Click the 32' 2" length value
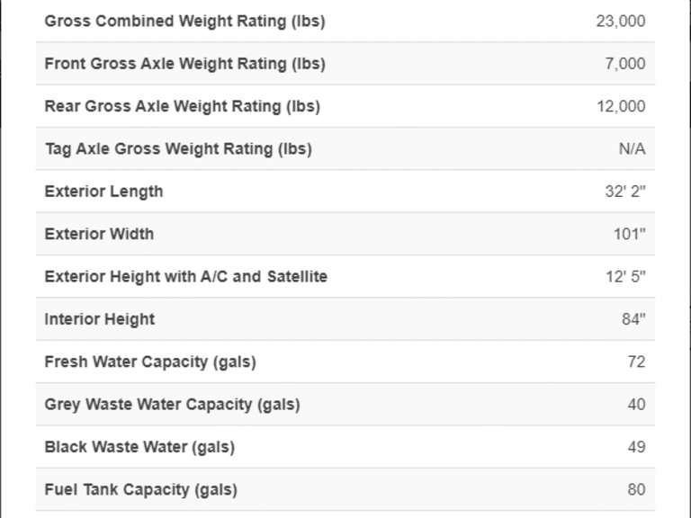This screenshot has width=691, height=518. click(625, 192)
